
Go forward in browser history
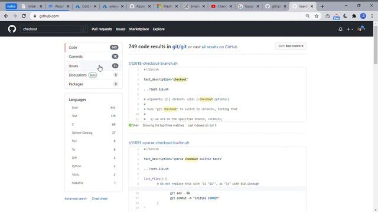point(15,16)
